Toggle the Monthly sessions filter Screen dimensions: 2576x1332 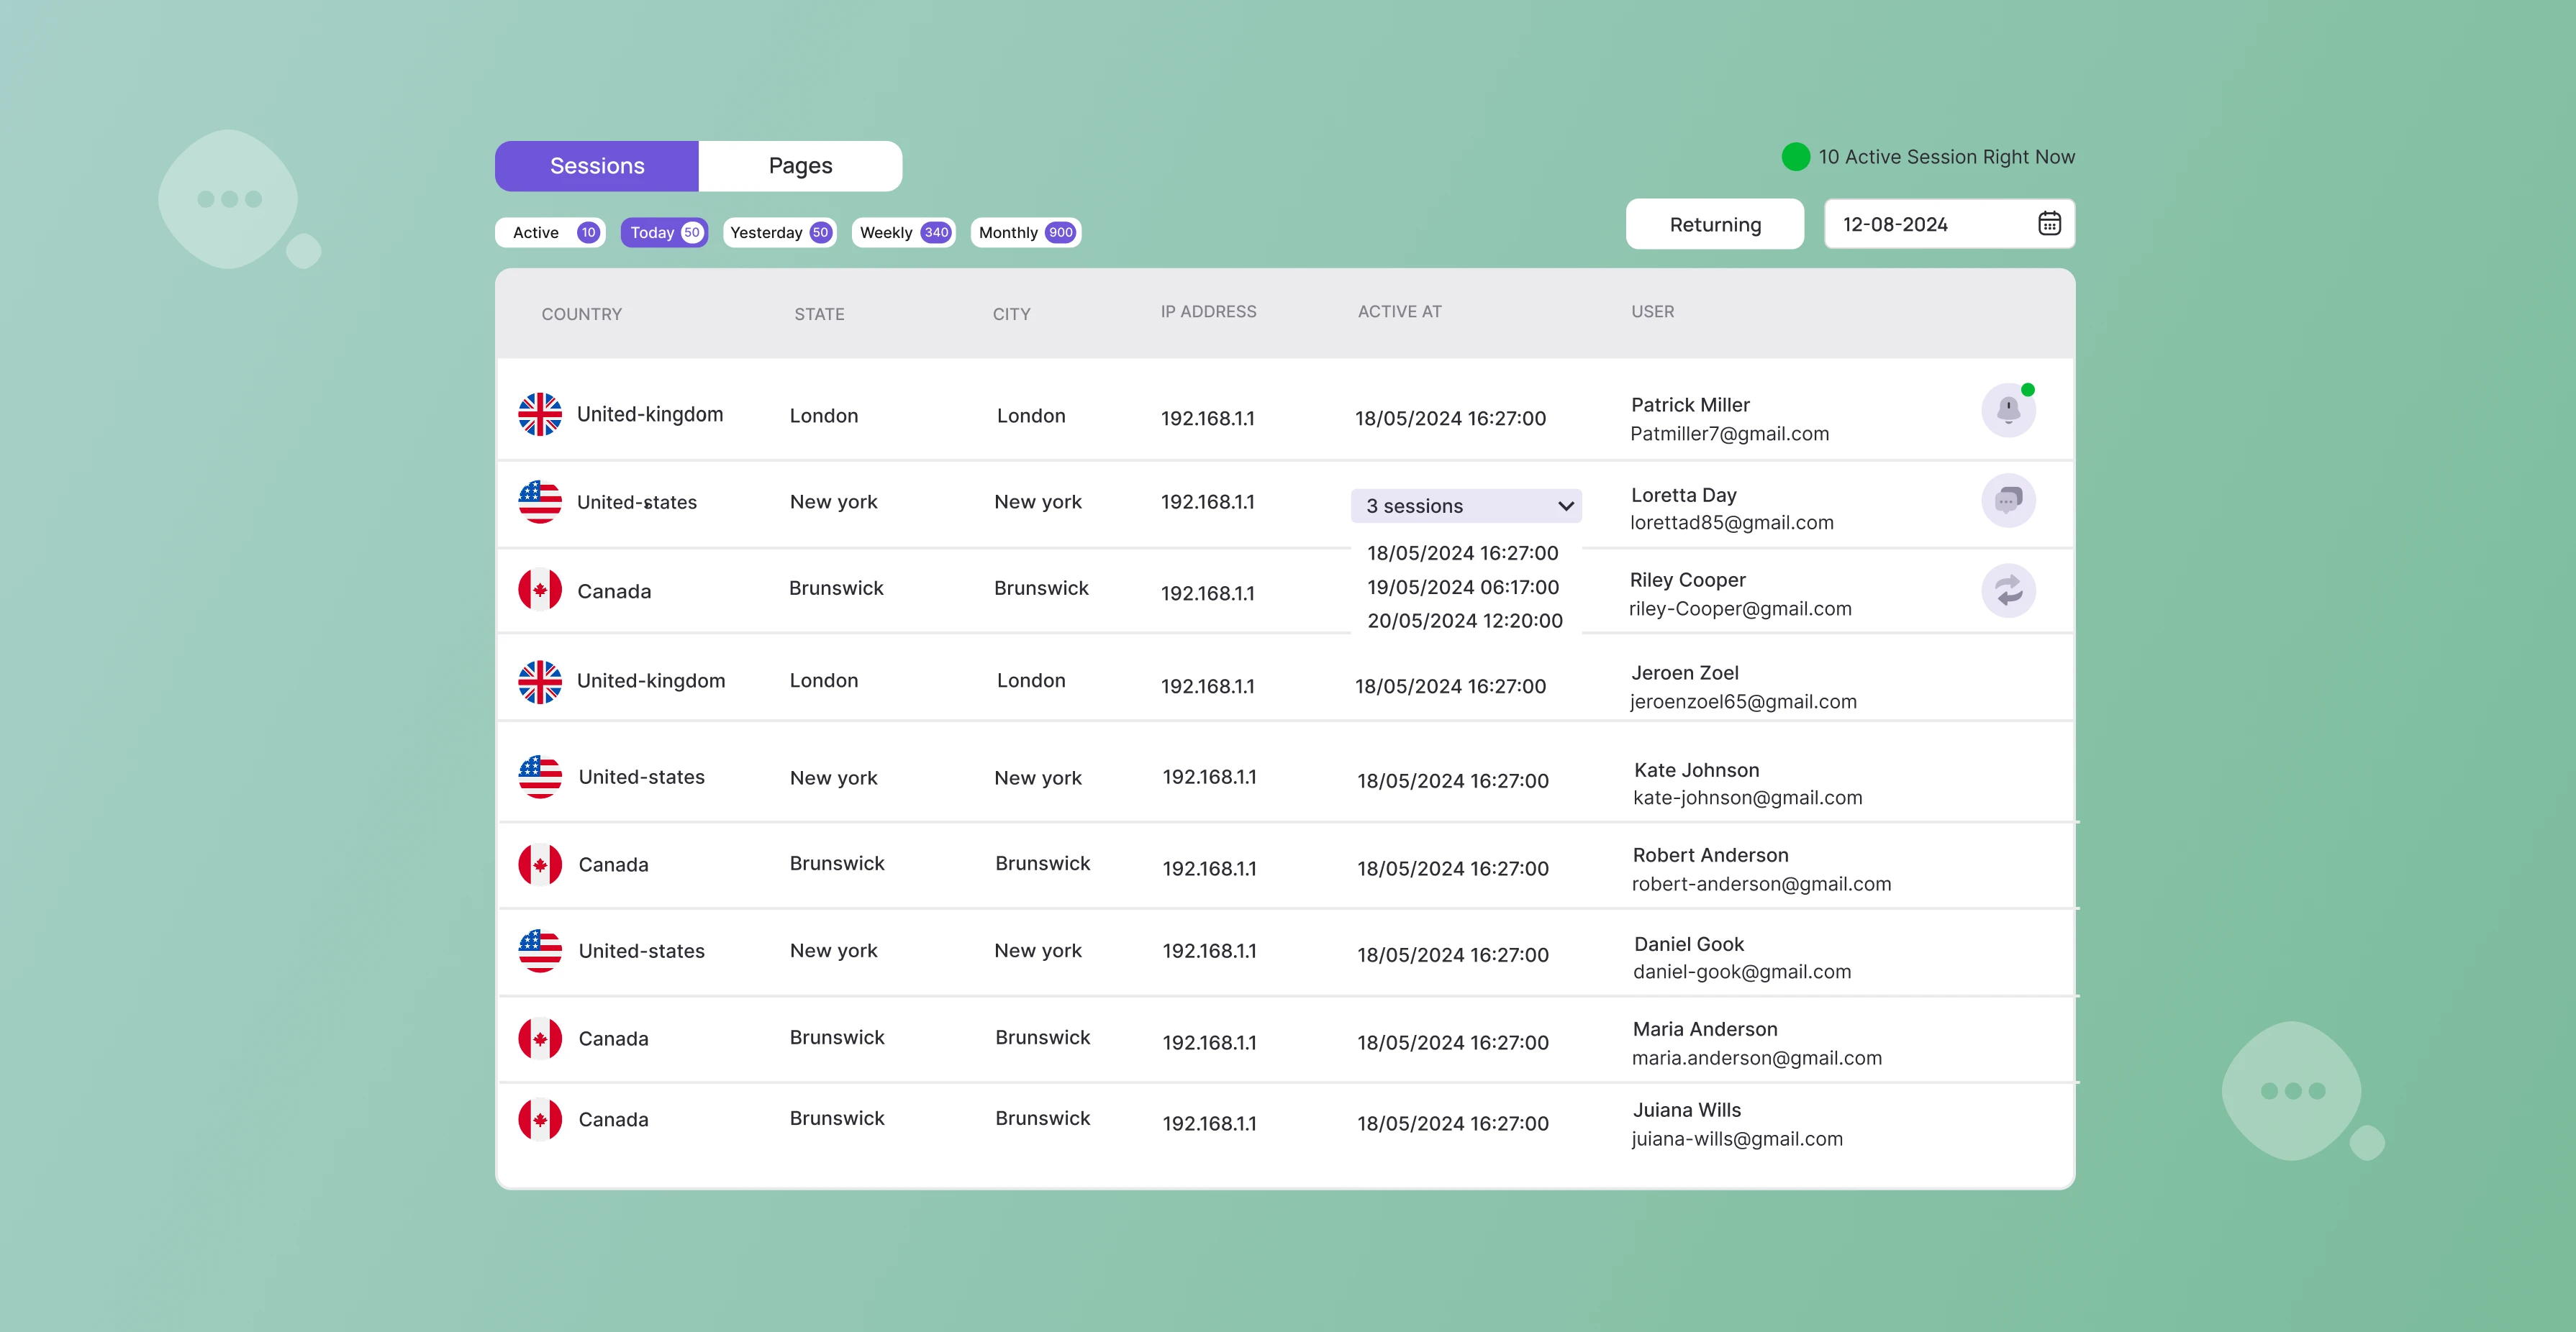[1025, 232]
